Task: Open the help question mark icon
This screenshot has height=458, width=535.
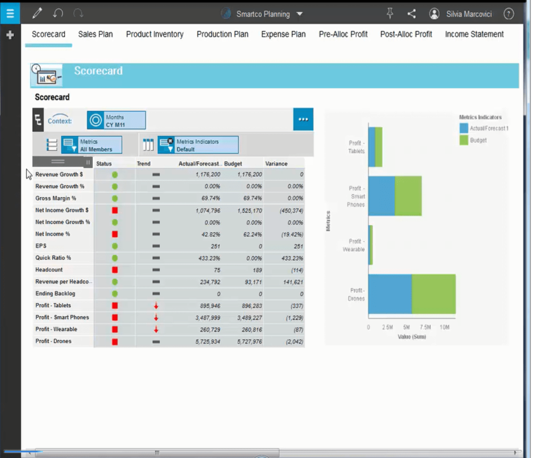Action: 508,14
